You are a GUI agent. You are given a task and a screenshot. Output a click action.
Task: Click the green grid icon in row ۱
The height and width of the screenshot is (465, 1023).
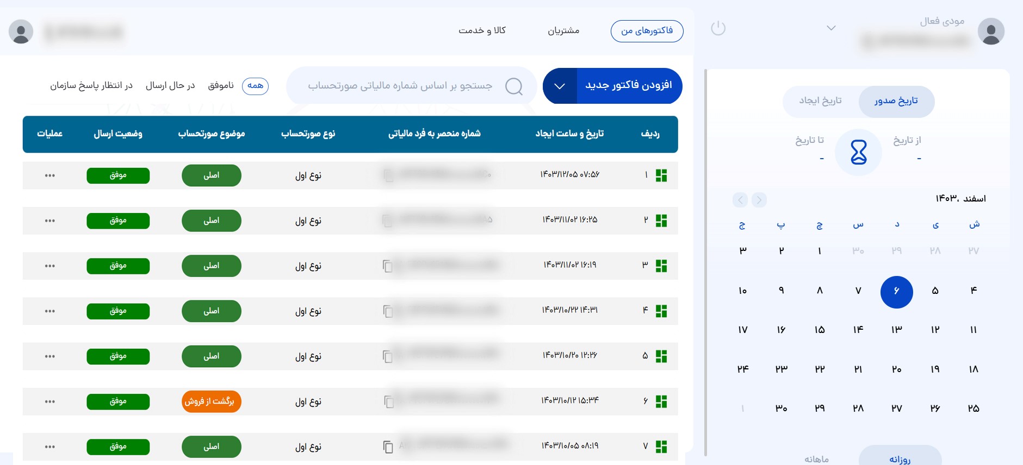pos(661,175)
